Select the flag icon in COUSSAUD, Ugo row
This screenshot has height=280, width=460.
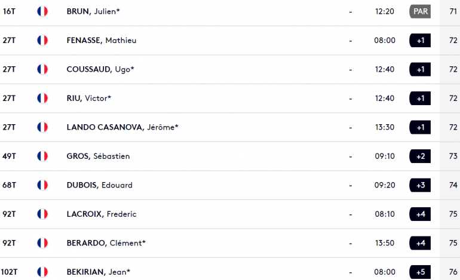pyautogui.click(x=42, y=69)
